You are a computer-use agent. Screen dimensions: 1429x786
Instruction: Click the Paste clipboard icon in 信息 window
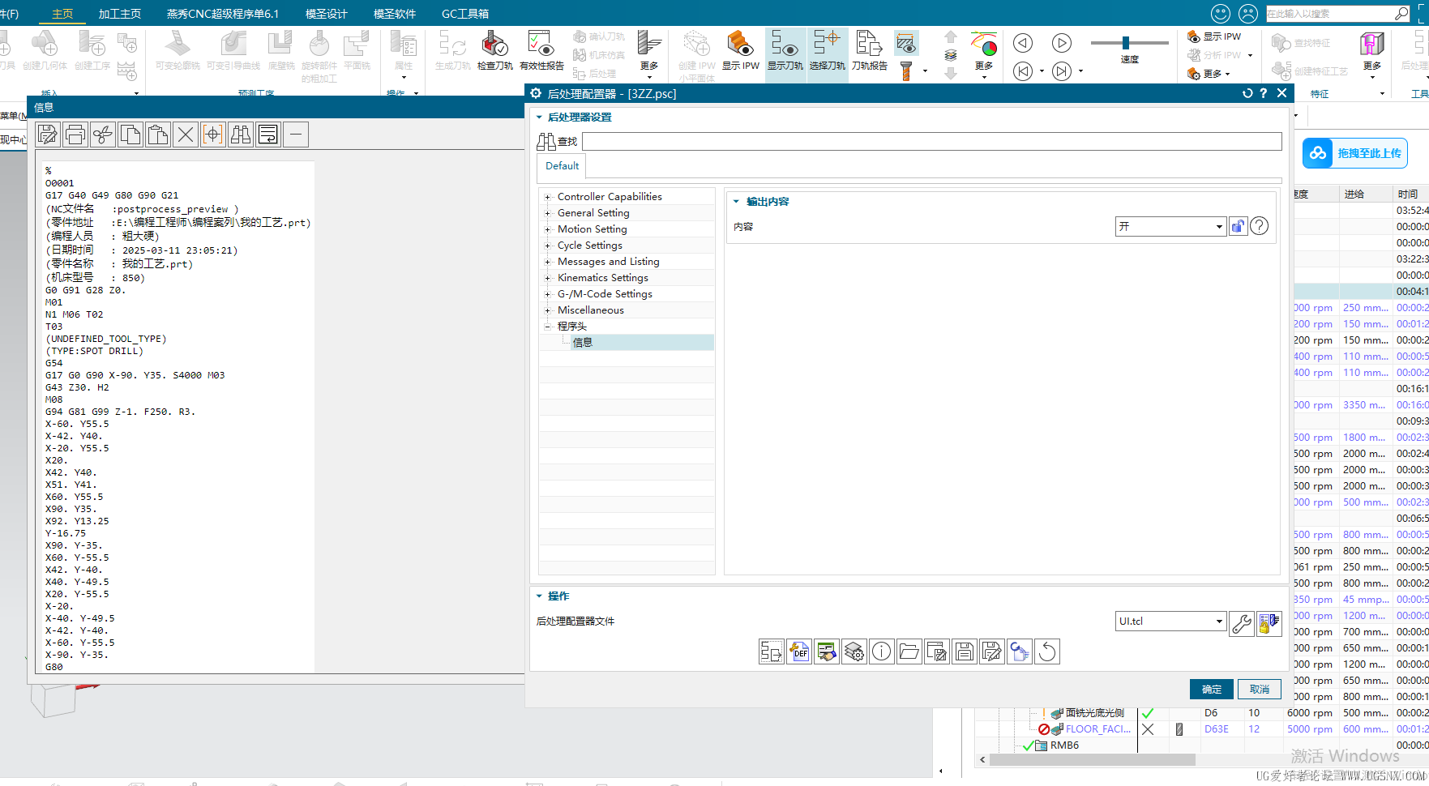click(158, 135)
